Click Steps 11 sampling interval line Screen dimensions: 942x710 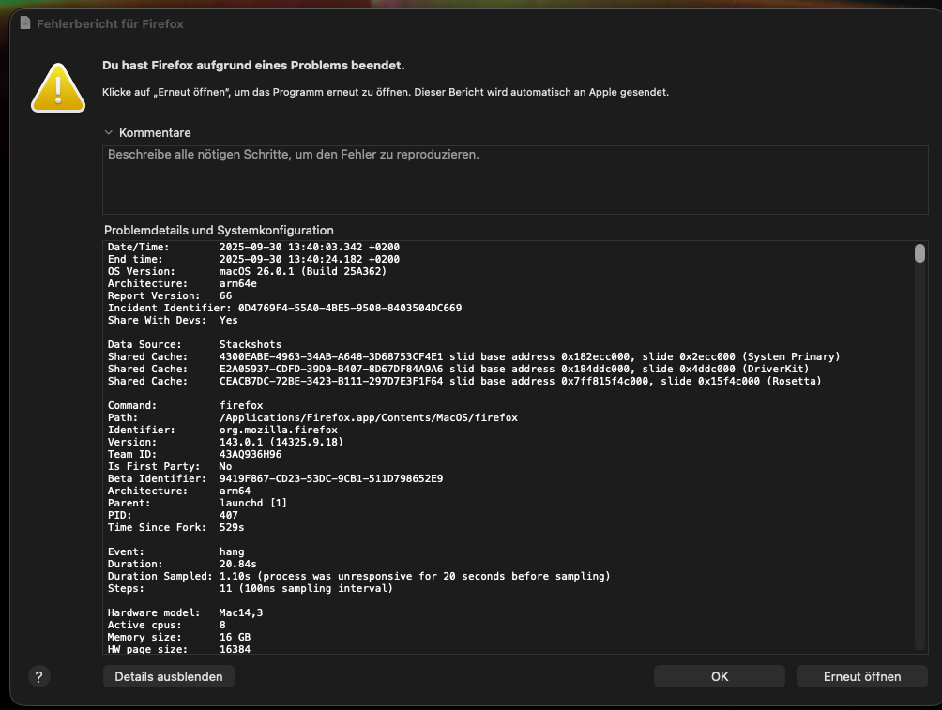click(250, 589)
